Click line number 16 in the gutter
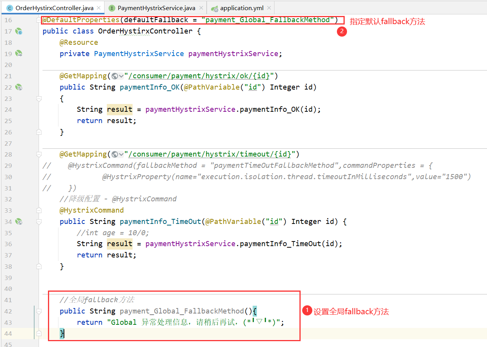Screen dimensions: 487x347 9,20
